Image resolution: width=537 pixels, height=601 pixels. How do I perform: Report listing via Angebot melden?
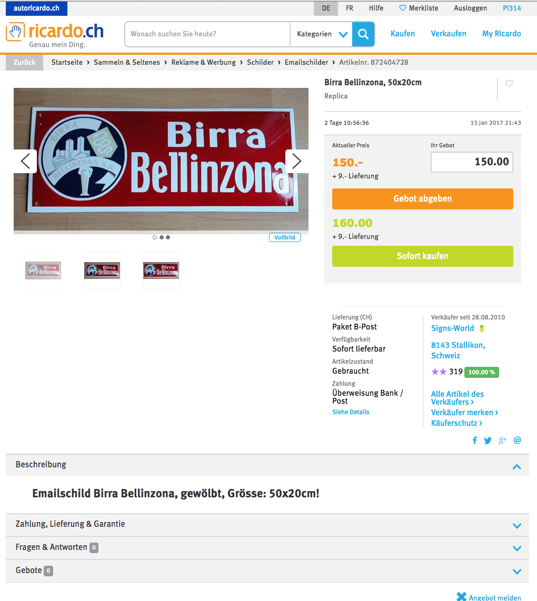489,597
